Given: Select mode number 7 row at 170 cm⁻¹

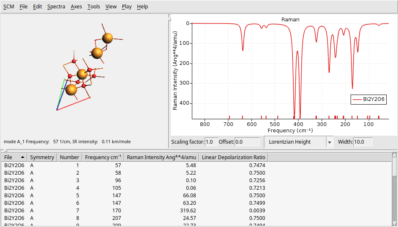Looking at the screenshot, I should click(134, 210).
